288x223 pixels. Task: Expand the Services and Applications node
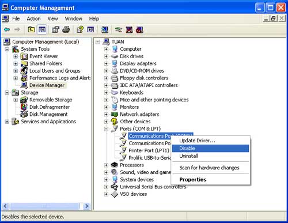(x=7, y=122)
